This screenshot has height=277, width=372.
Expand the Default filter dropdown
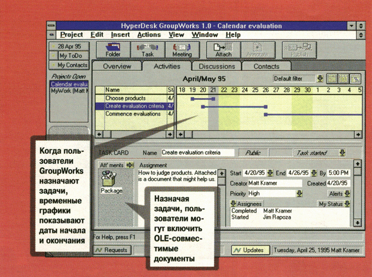[x=320, y=78]
